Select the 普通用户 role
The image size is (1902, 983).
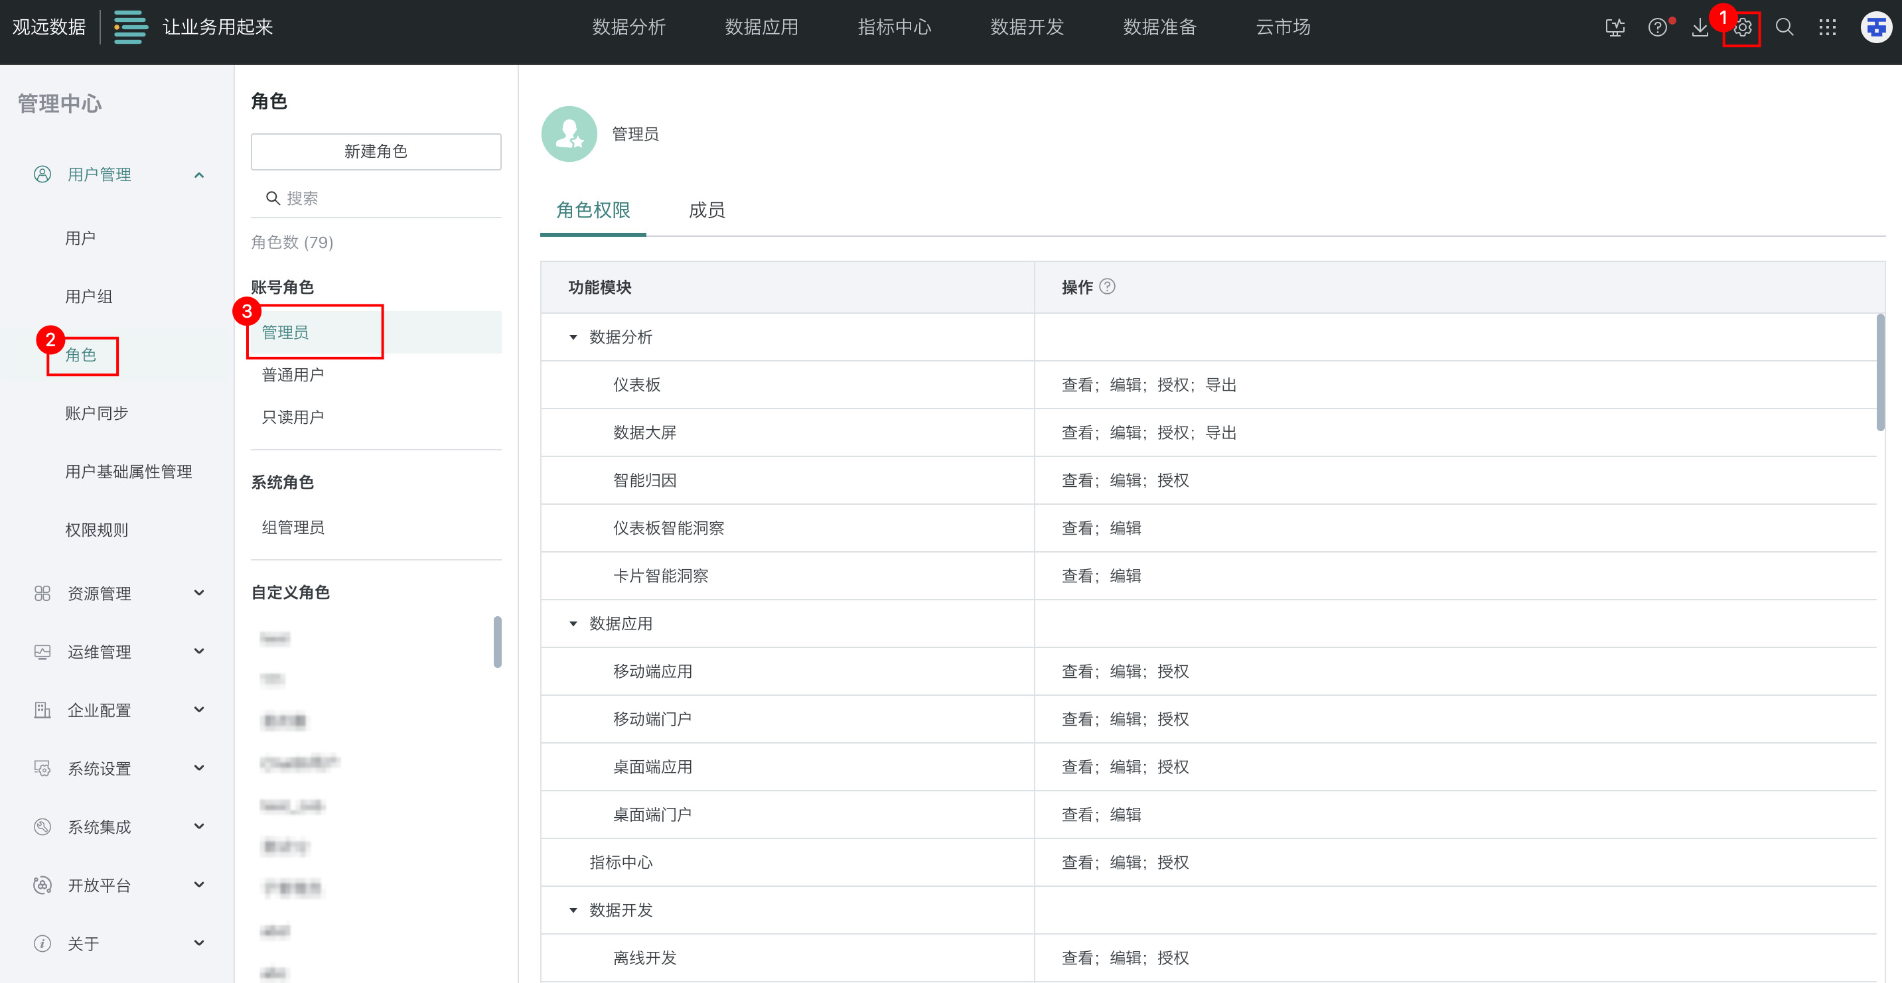pyautogui.click(x=293, y=375)
